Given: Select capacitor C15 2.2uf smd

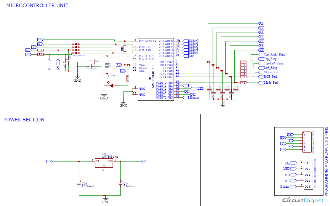Looking at the screenshot, I should [79, 184].
